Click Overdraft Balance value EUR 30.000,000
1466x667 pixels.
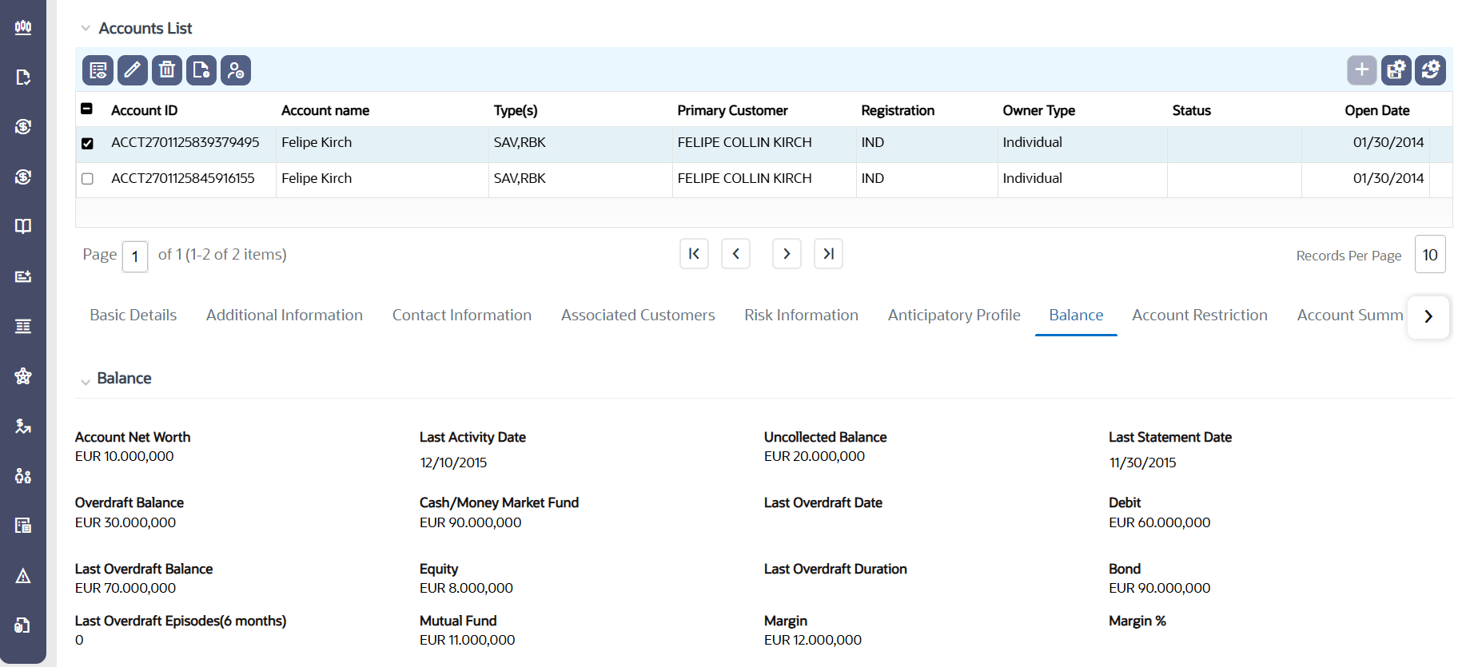pos(125,522)
